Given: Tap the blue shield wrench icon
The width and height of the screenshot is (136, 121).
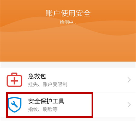Looking at the screenshot, I should tap(15, 105).
